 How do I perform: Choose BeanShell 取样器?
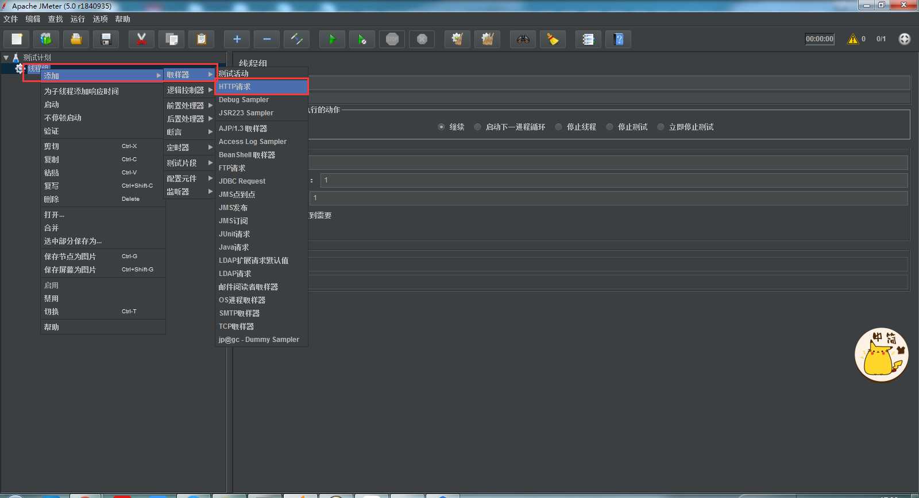point(262,155)
